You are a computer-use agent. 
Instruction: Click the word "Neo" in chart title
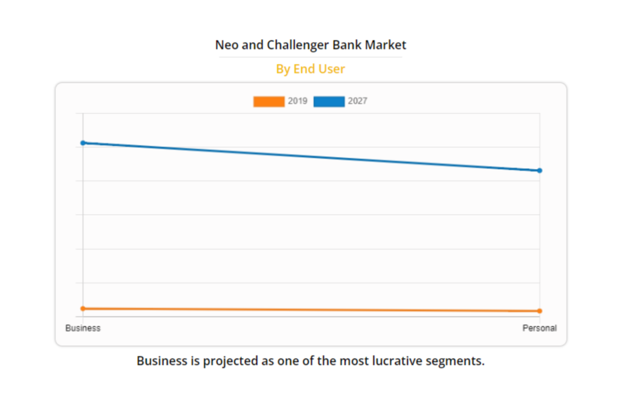coord(226,45)
